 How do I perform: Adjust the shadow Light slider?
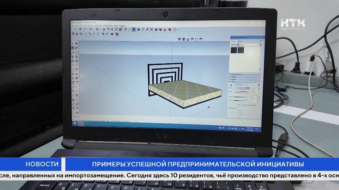[x=242, y=97]
